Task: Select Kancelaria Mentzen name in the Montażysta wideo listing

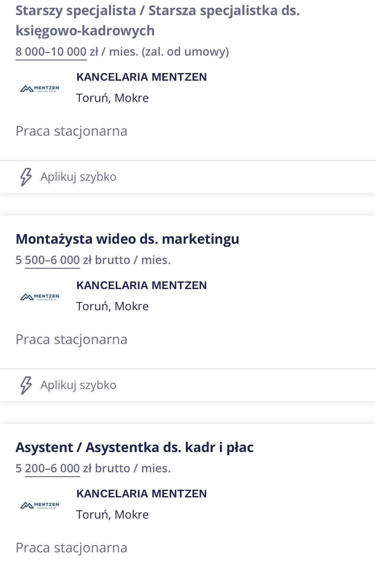Action: pyautogui.click(x=141, y=286)
